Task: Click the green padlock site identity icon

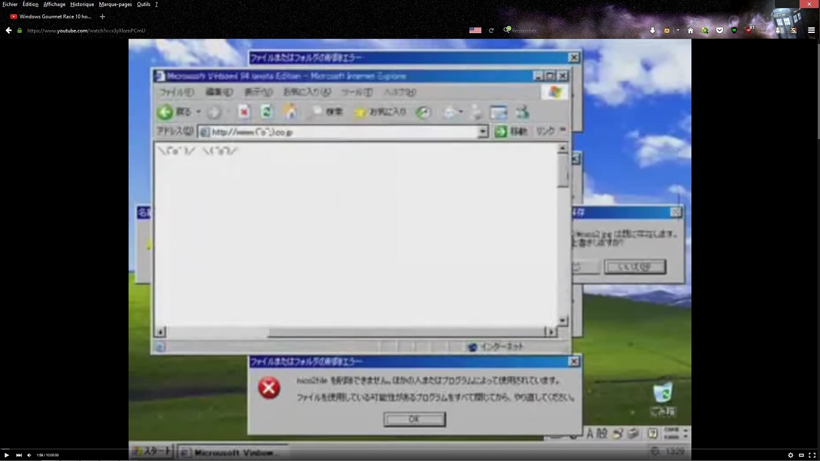Action: tap(20, 30)
